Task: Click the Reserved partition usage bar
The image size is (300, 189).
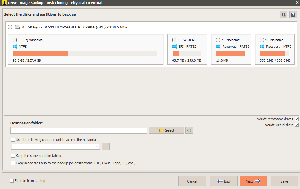Action: pyautogui.click(x=231, y=54)
